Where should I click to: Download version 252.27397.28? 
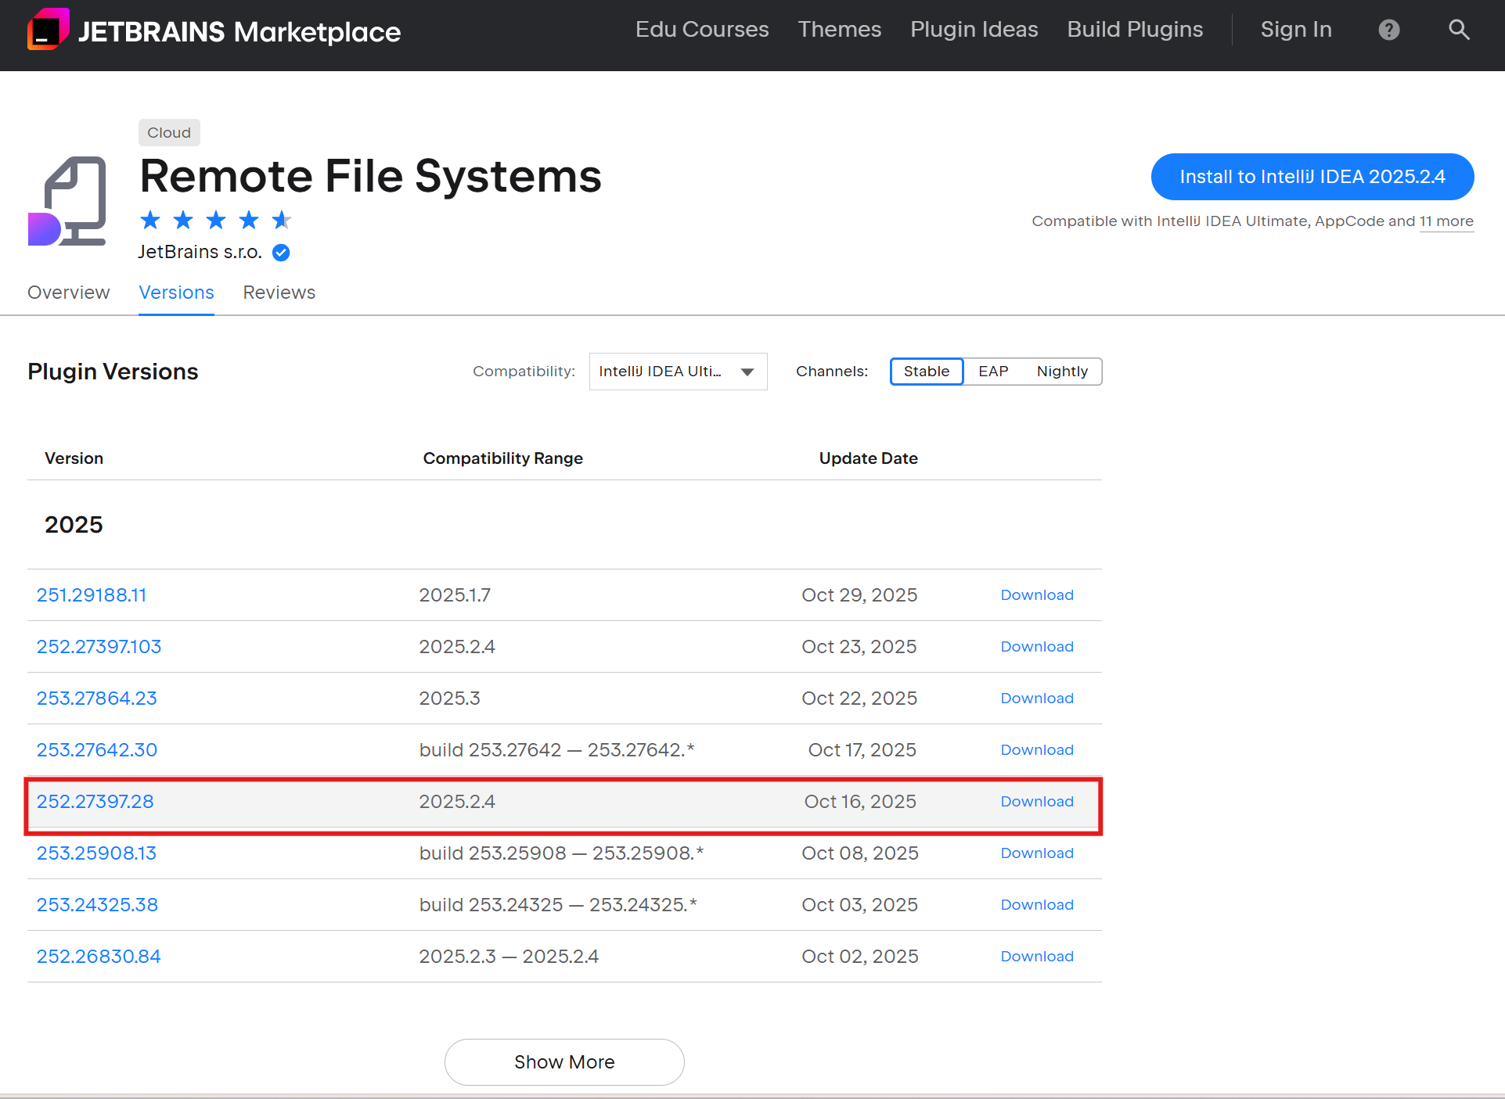click(1036, 802)
